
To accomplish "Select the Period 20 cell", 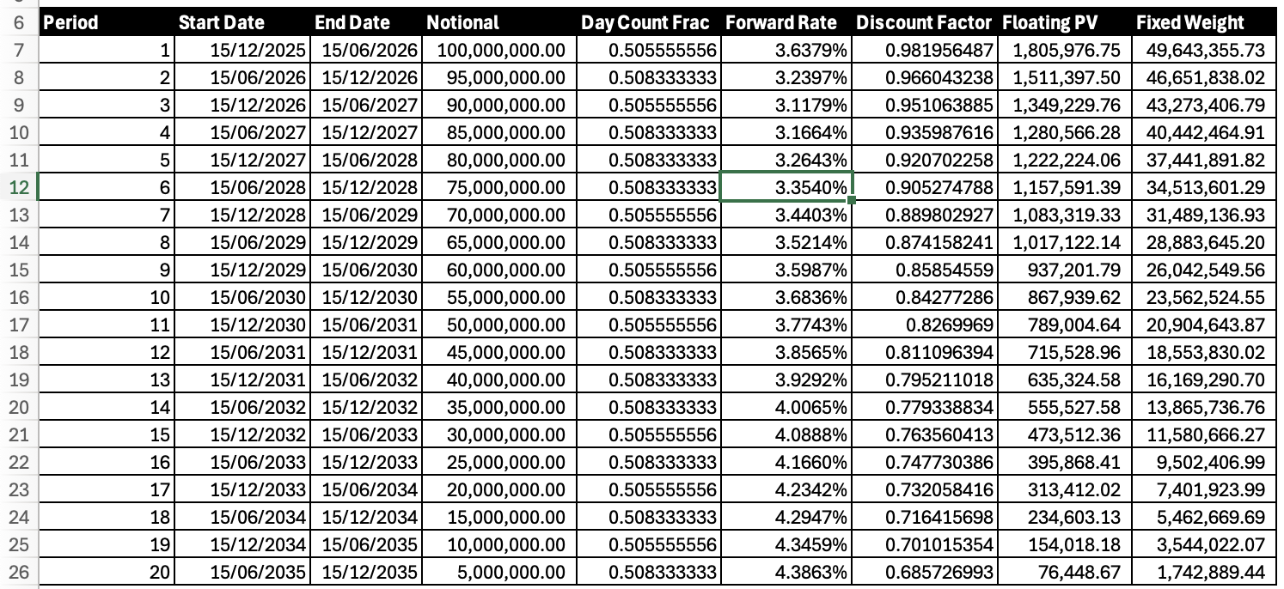I will [112, 573].
